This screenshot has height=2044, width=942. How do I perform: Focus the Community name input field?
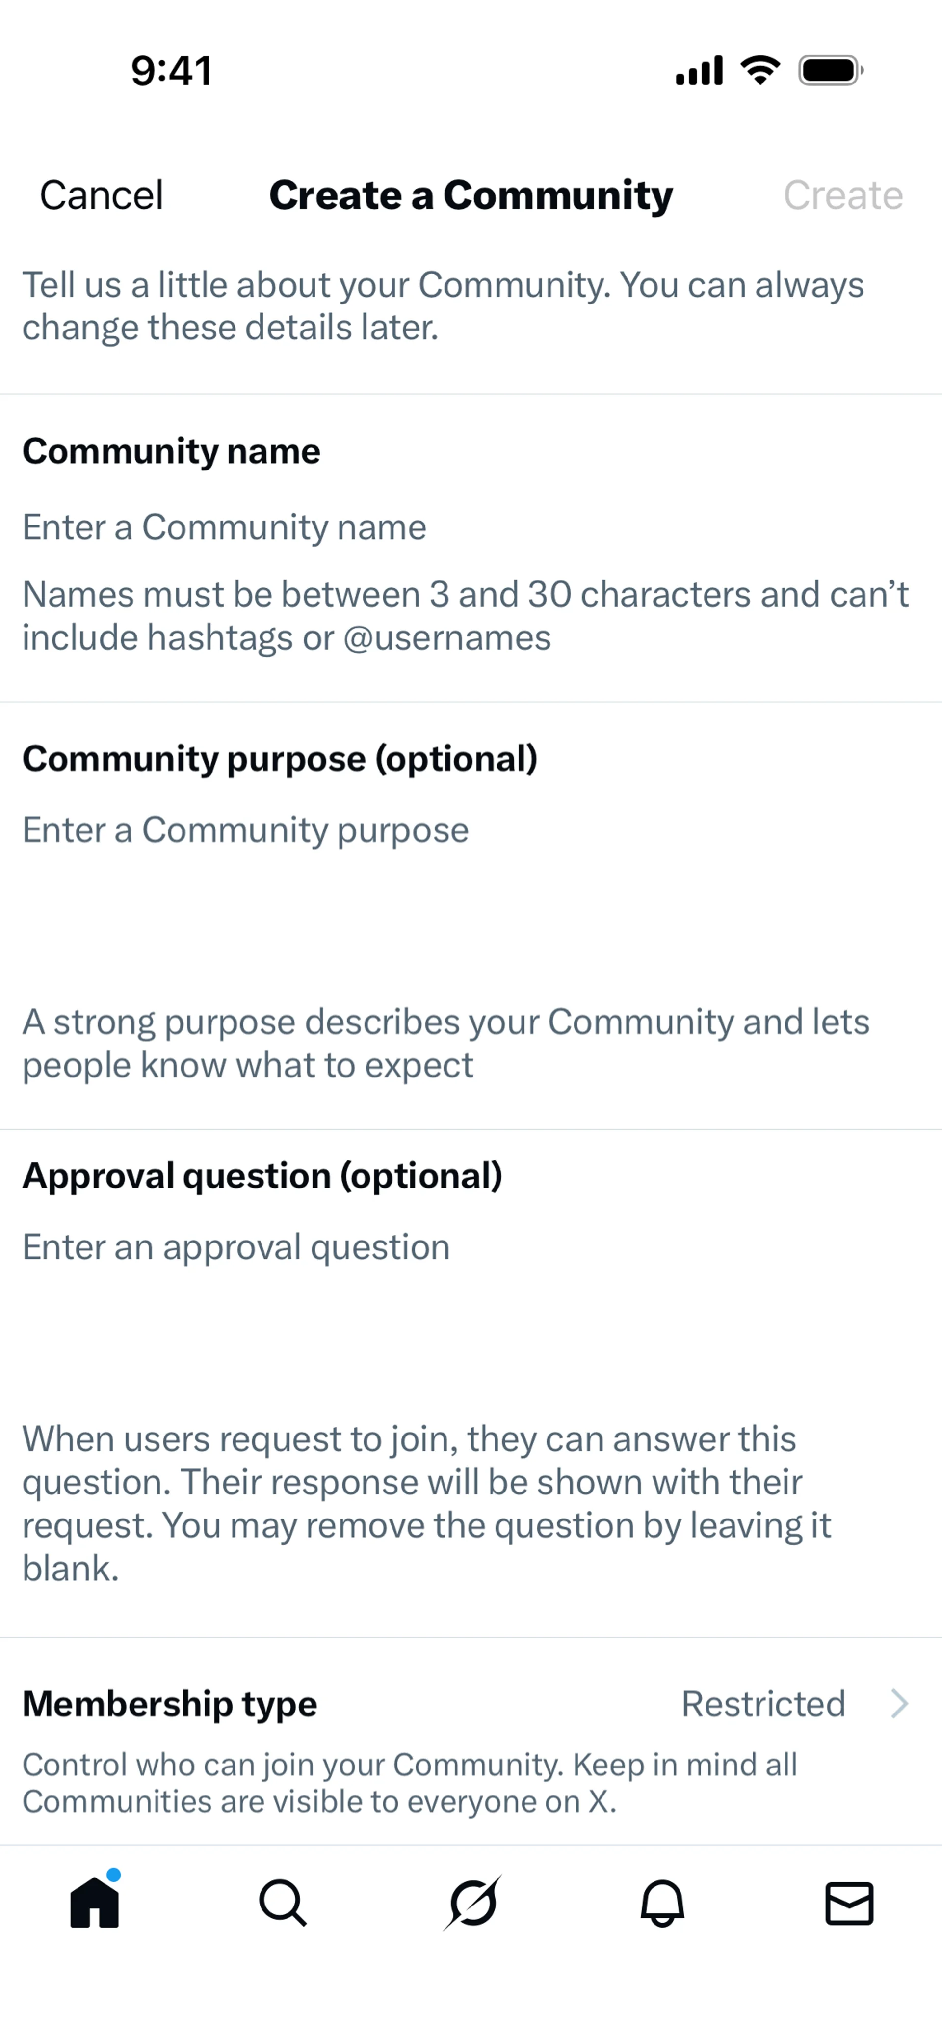pos(468,527)
